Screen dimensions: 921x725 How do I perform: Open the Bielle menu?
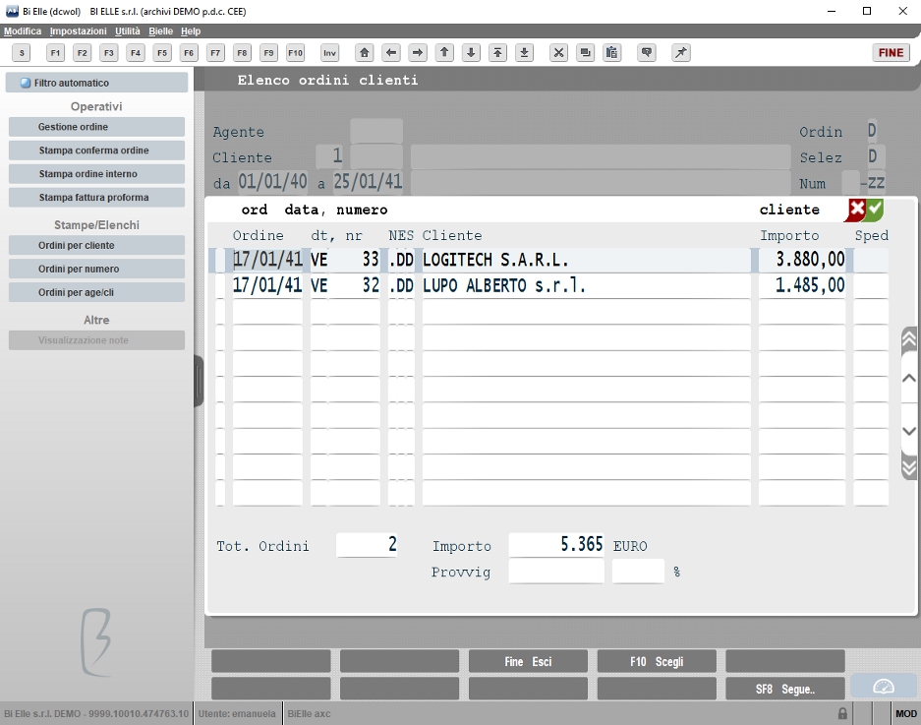(x=160, y=31)
